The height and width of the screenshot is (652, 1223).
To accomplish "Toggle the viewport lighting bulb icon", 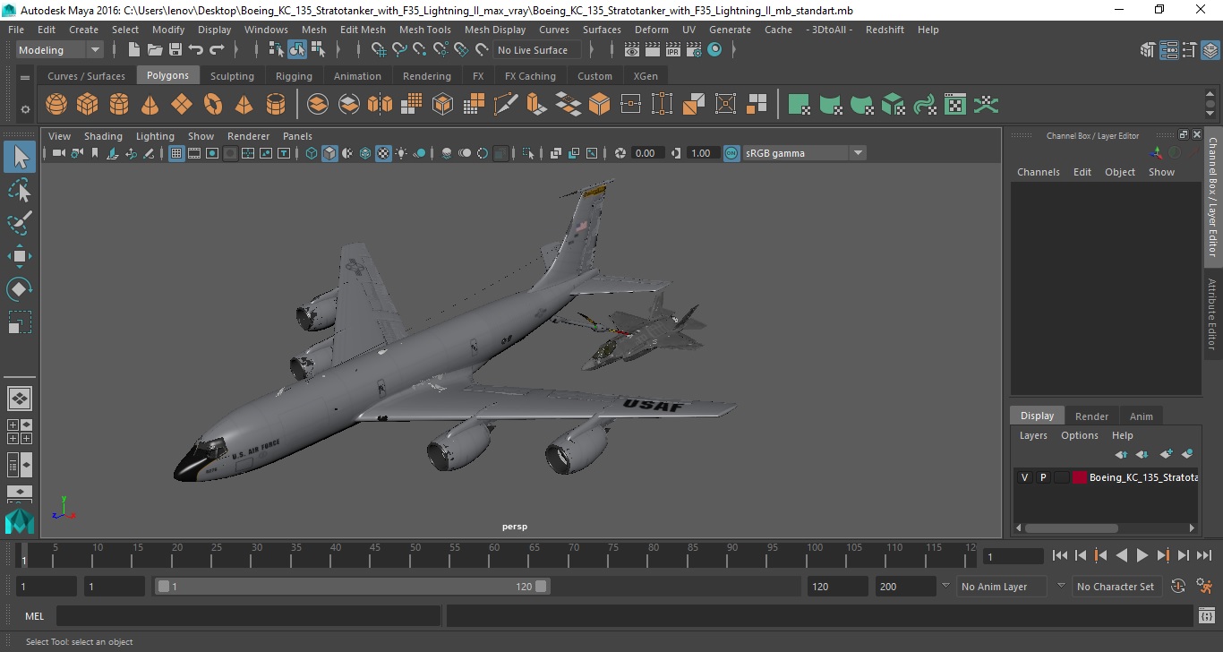I will pyautogui.click(x=401, y=153).
